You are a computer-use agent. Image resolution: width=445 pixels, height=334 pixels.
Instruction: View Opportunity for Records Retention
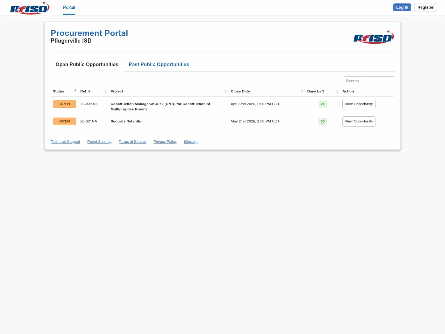pos(358,121)
